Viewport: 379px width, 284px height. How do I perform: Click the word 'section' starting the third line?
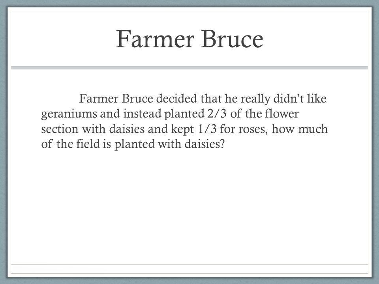click(x=60, y=129)
